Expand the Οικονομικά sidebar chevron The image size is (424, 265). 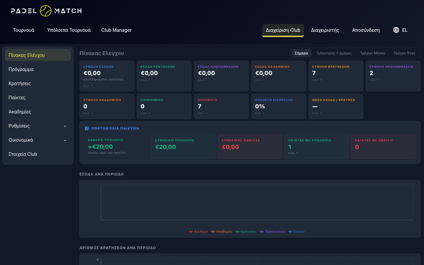[x=65, y=140]
